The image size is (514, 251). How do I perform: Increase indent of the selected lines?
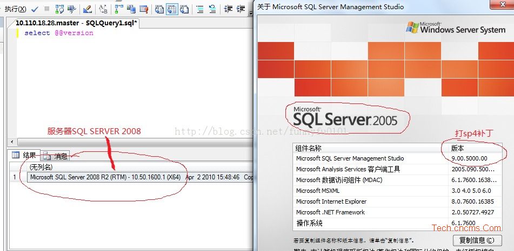point(241,9)
